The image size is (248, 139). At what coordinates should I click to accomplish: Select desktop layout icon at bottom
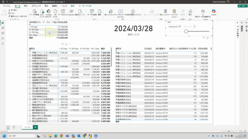click(8, 127)
